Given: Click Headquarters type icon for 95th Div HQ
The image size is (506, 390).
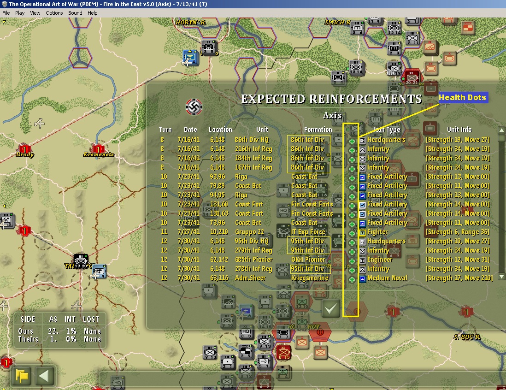Looking at the screenshot, I should click(x=362, y=242).
